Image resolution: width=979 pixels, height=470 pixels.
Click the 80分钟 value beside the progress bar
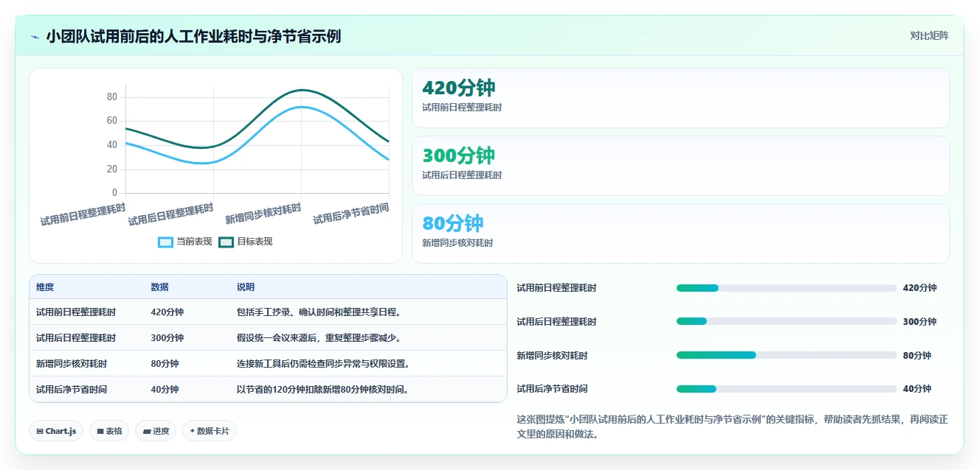coord(917,356)
